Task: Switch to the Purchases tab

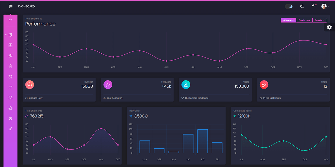Action: (x=304, y=20)
